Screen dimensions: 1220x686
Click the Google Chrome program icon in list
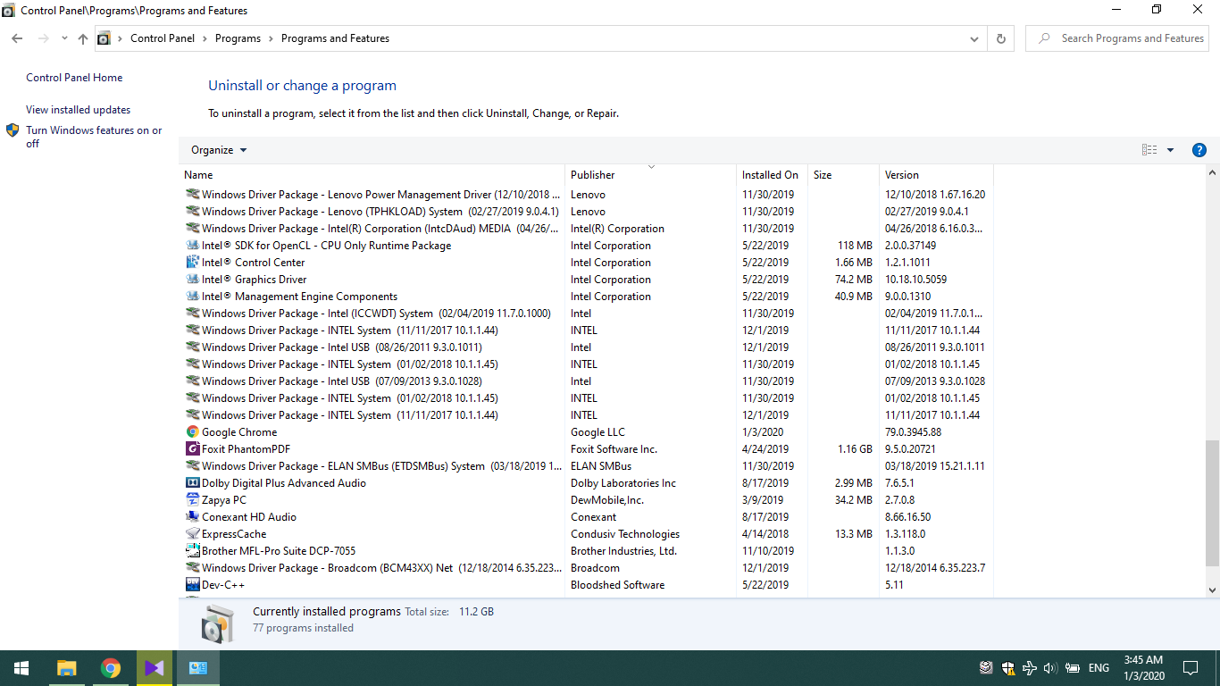[x=192, y=432]
